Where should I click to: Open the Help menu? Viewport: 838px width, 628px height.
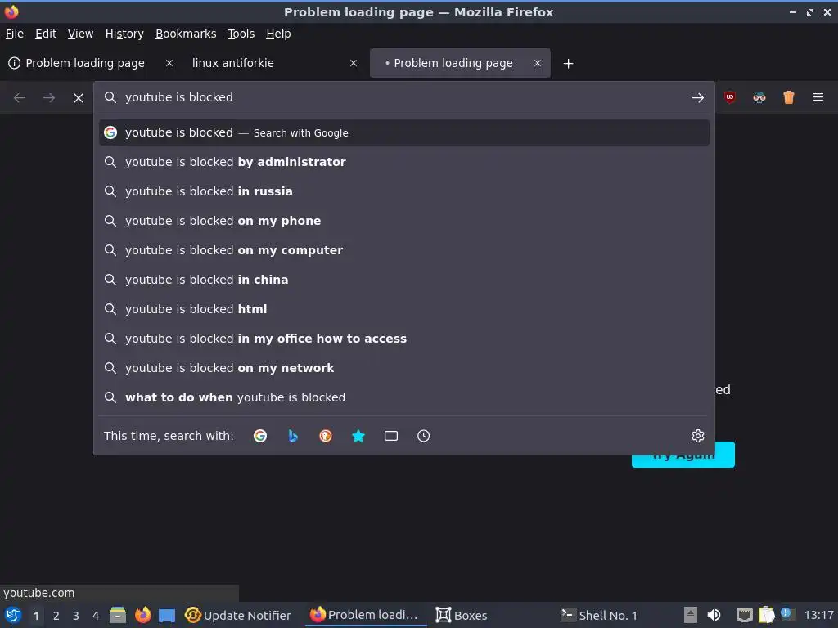coord(278,34)
